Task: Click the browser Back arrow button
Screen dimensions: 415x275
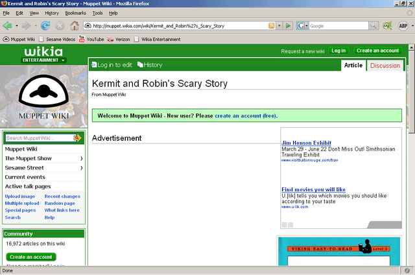Action: [7, 26]
